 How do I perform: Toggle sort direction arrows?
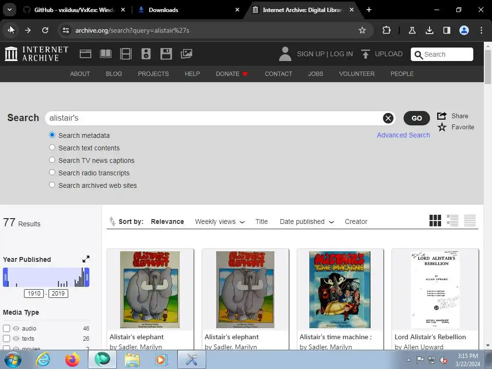click(x=112, y=221)
